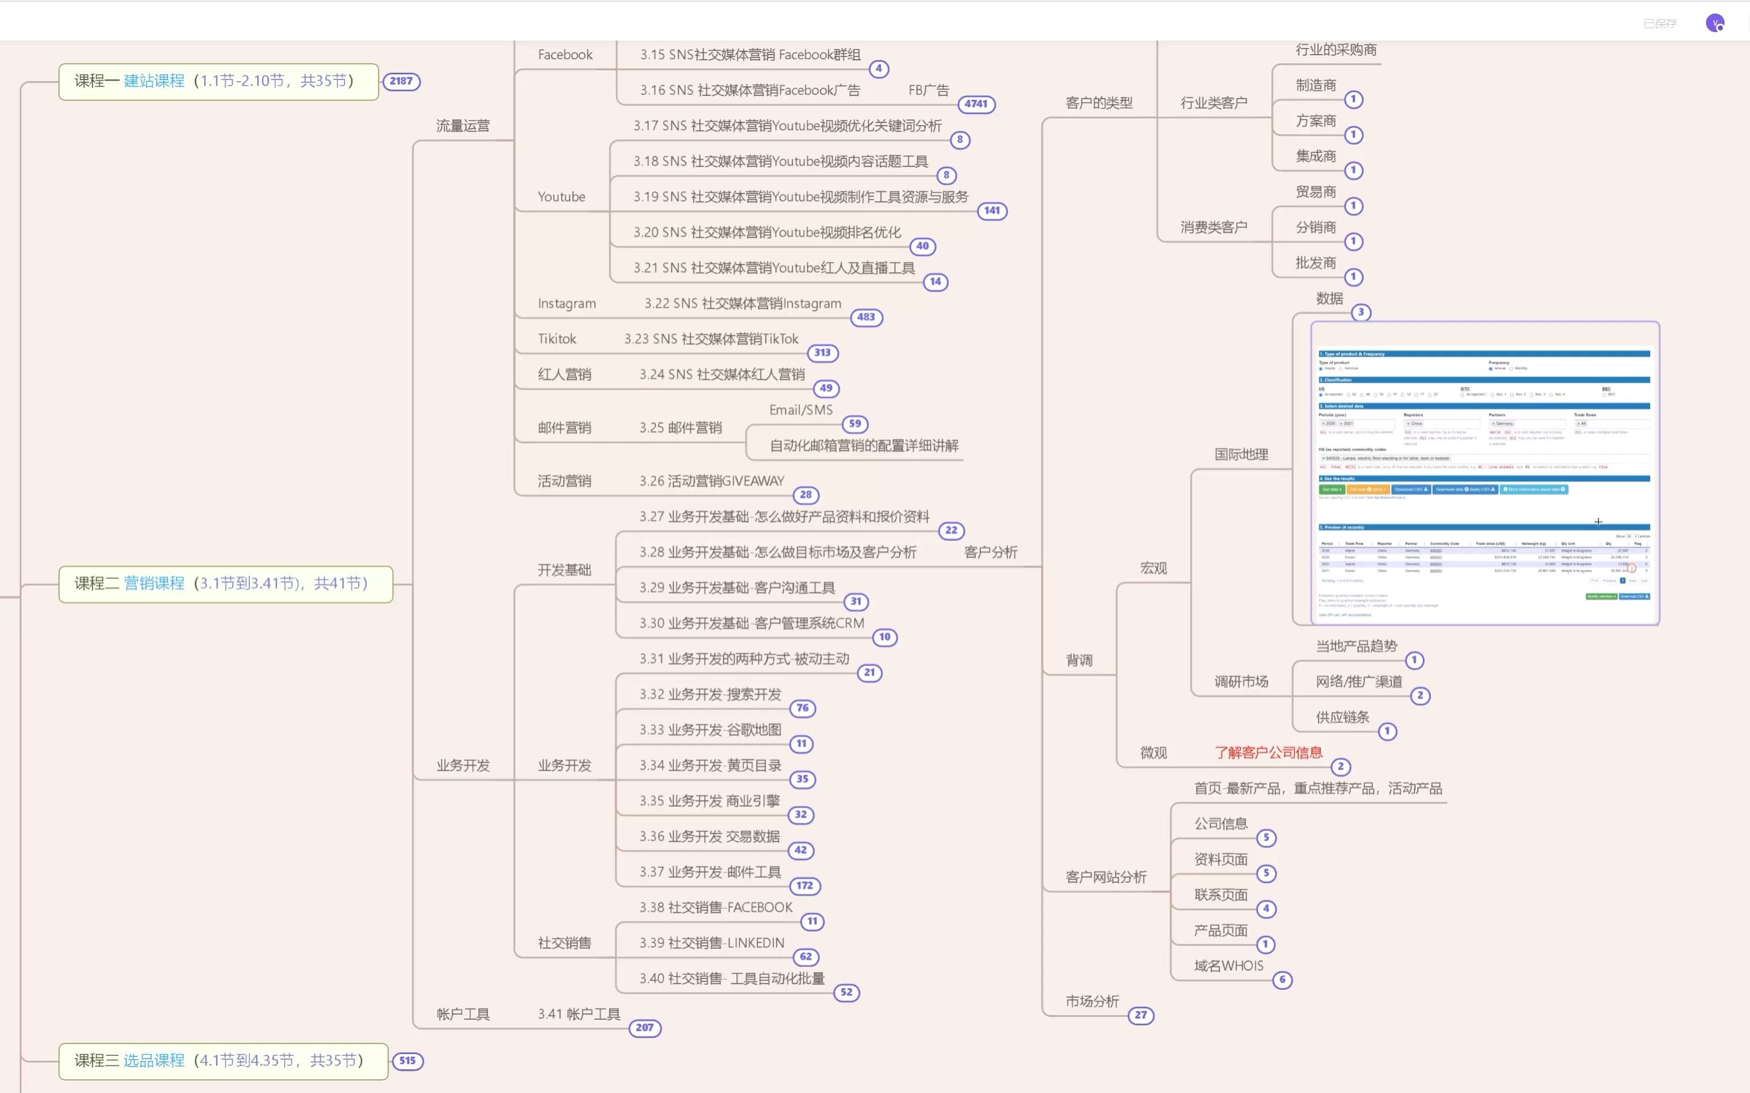Click the 3.30 客户管理系统CRM item

click(x=752, y=623)
